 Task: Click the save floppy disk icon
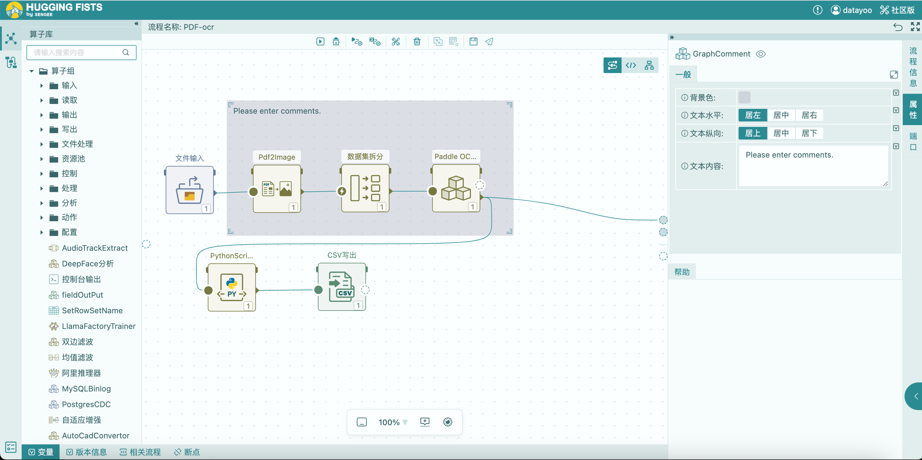[473, 41]
